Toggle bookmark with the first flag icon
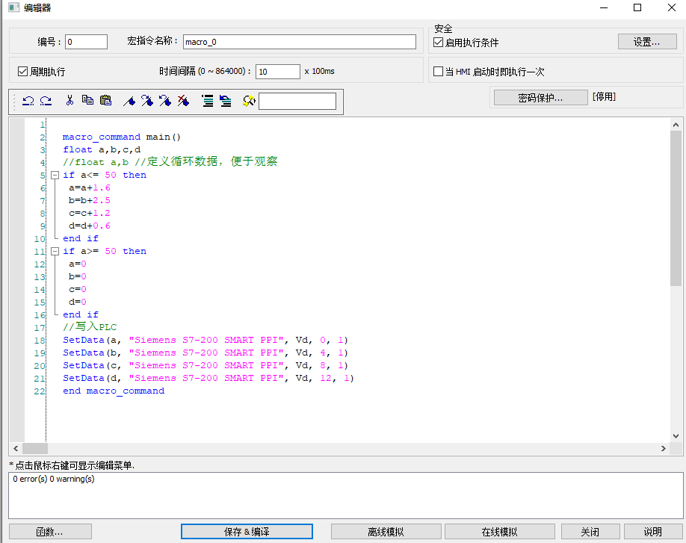This screenshot has width=686, height=543. [x=129, y=101]
